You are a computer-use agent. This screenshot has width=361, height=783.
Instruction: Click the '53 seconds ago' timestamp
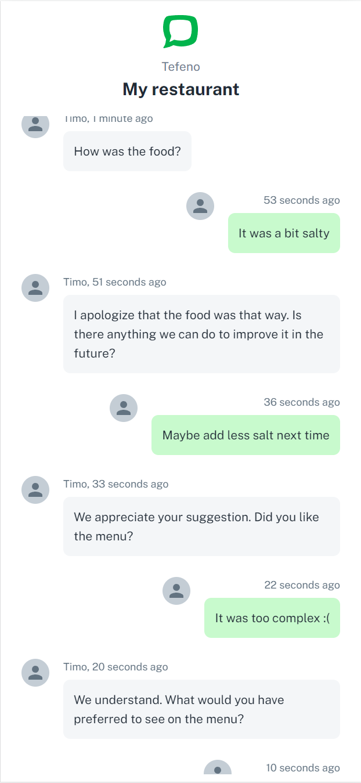pyautogui.click(x=302, y=200)
